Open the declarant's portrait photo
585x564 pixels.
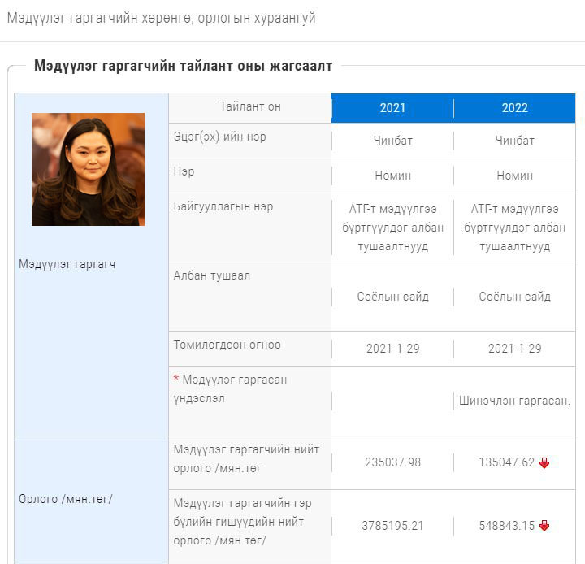(88, 170)
